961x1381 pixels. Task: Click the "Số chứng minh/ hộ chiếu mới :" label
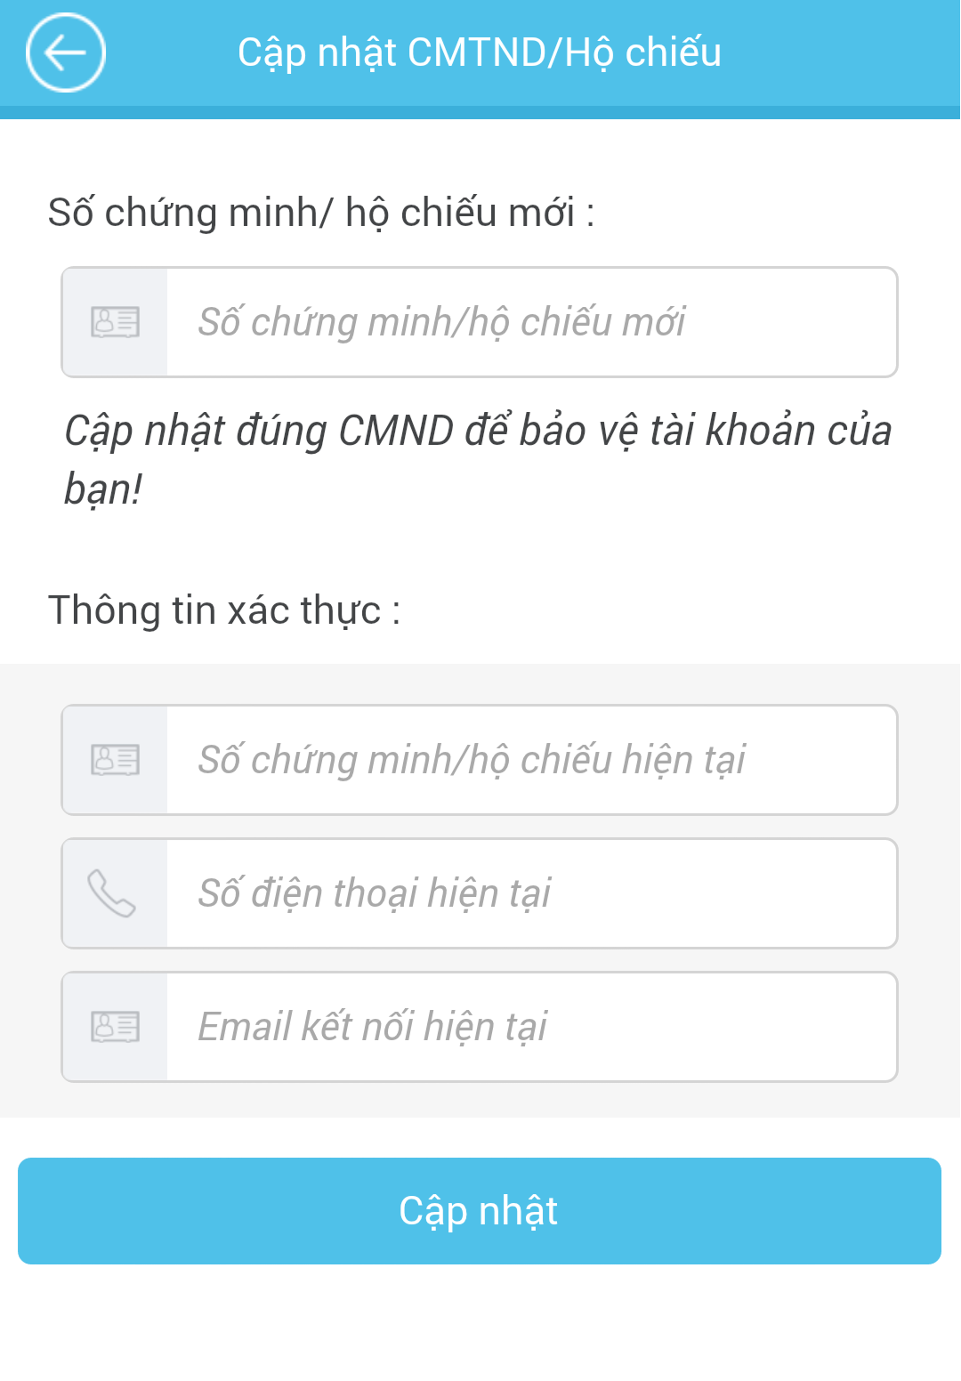click(321, 213)
